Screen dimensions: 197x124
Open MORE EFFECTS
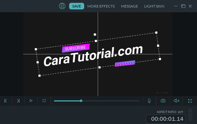[x=101, y=6]
